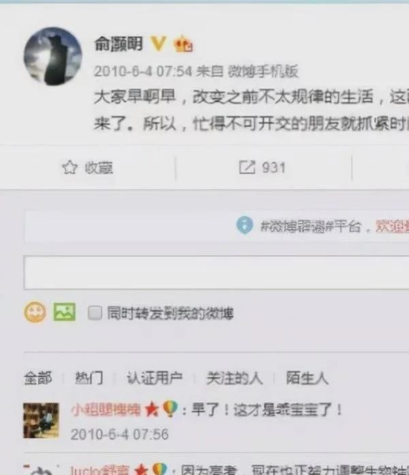Click the poster's round profile avatar
Viewport: 409px width, 475px height.
pos(52,57)
